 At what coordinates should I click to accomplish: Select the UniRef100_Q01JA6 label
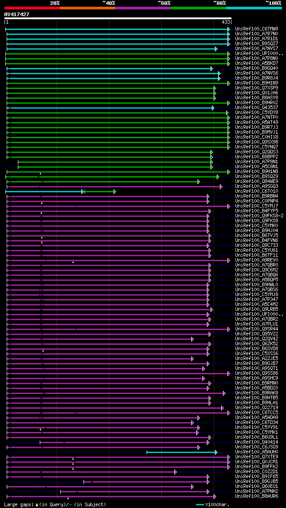tap(257, 93)
